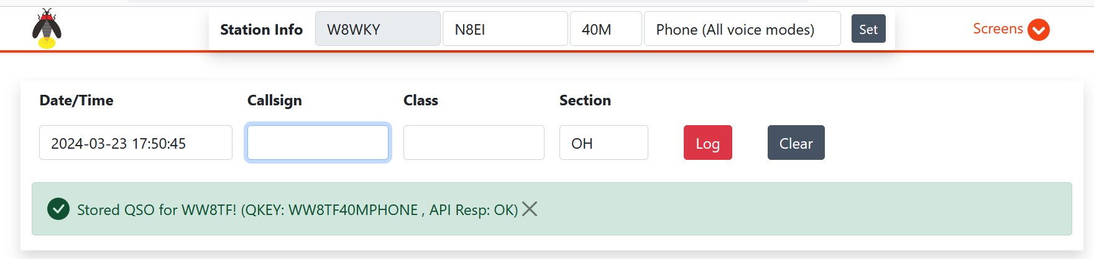This screenshot has width=1094, height=259.
Task: Click the Station Info label
Action: pyautogui.click(x=261, y=30)
